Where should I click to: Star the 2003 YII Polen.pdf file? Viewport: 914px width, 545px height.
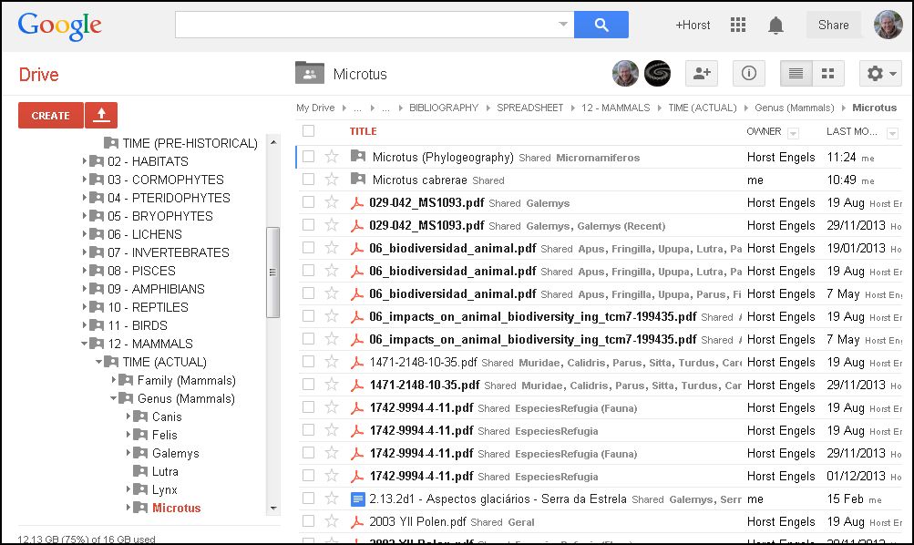tap(332, 521)
